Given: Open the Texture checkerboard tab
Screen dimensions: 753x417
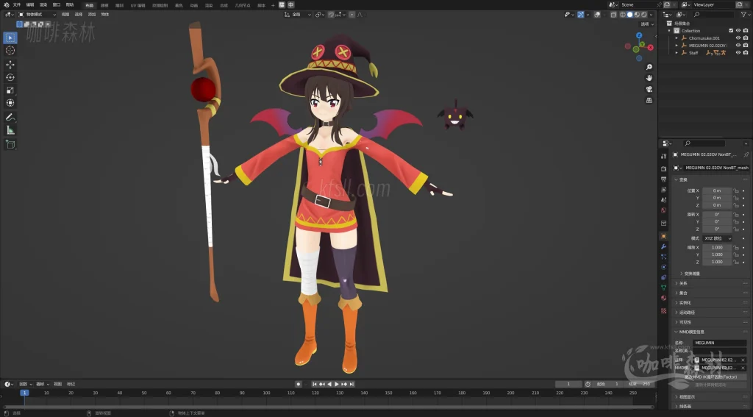Looking at the screenshot, I should coord(664,311).
